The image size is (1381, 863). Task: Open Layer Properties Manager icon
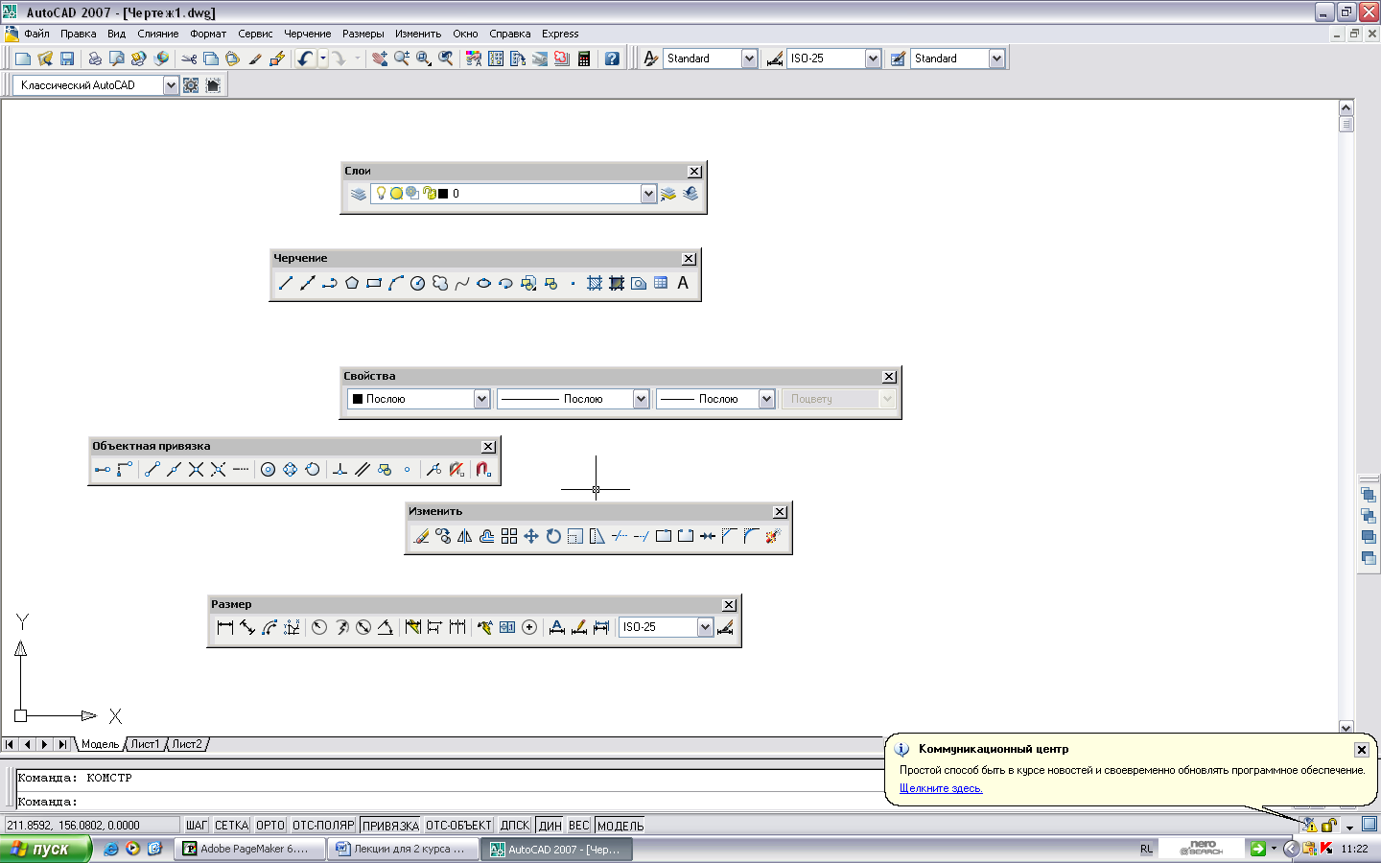click(359, 194)
